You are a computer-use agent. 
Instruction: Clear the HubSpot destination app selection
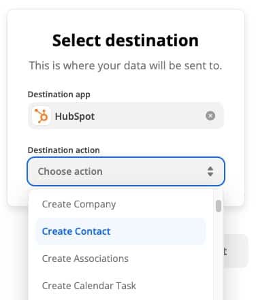[x=210, y=116]
